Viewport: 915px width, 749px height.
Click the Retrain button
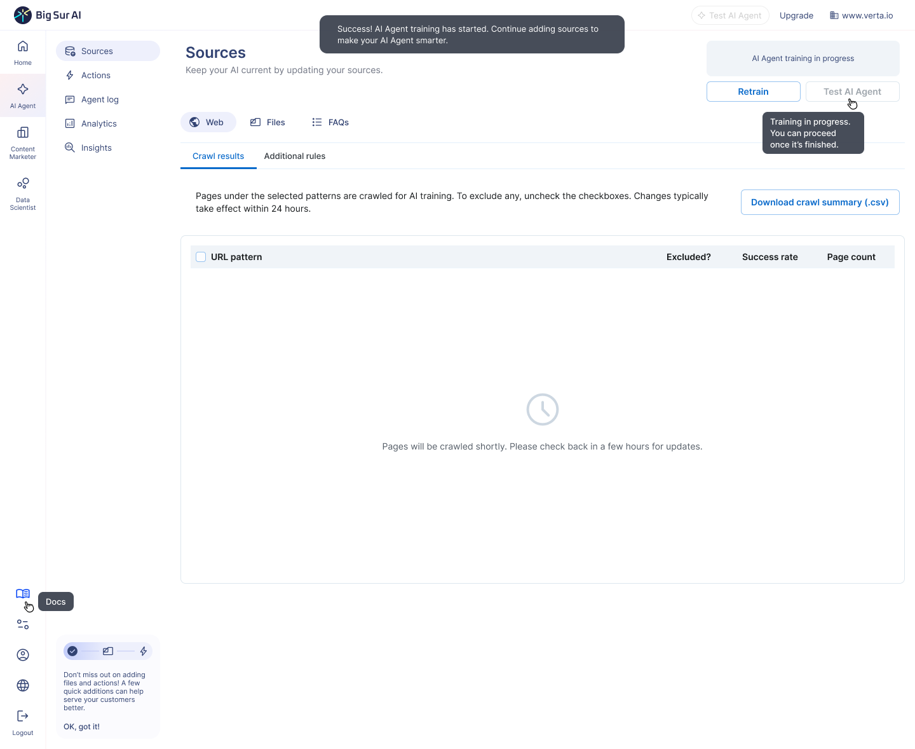coord(753,92)
